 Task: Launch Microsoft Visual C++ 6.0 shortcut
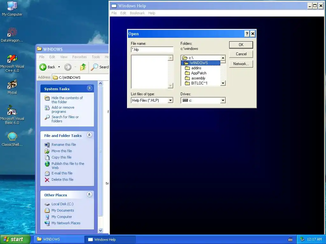[x=12, y=64]
